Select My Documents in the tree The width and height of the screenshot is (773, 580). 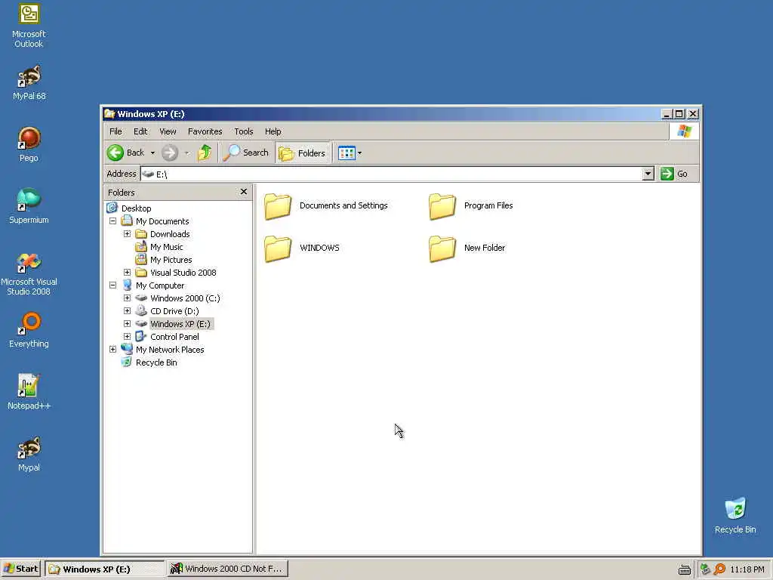click(x=163, y=221)
